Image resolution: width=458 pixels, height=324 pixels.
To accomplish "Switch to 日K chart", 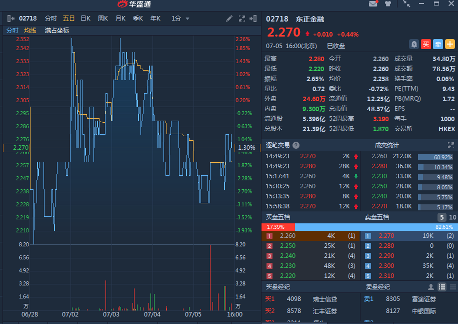I will 85,19.
